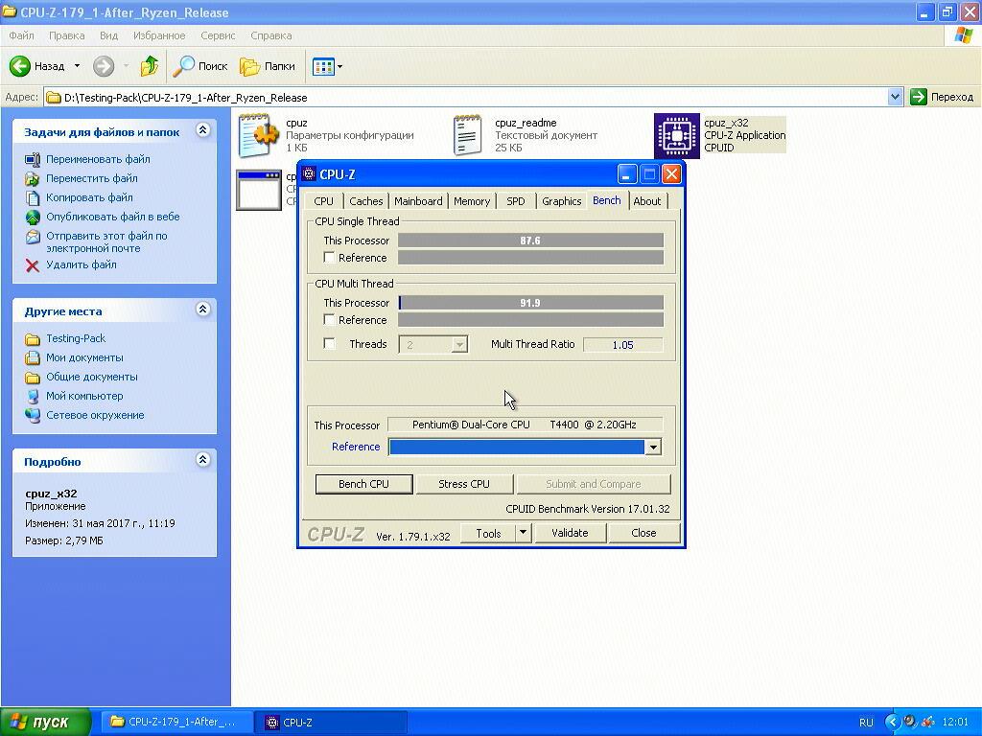Open the cpuz_x32 application icon
This screenshot has width=982, height=736.
677,135
